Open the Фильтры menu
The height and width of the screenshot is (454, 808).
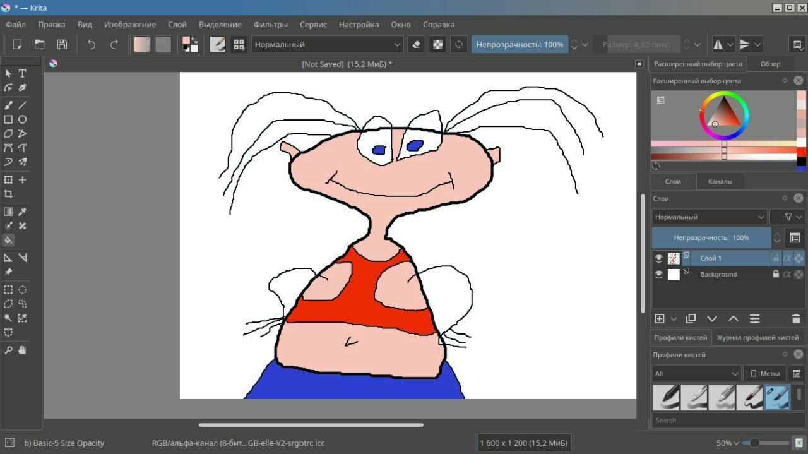[270, 25]
